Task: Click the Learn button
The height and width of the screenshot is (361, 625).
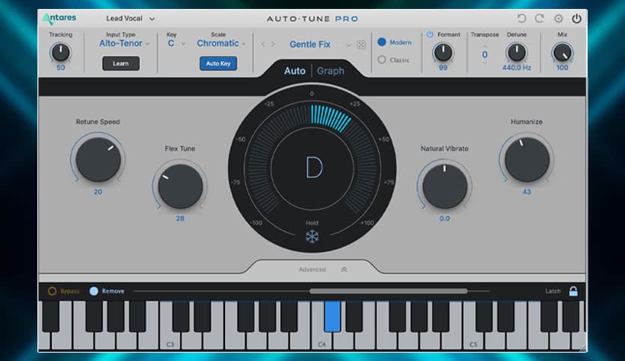Action: (121, 63)
